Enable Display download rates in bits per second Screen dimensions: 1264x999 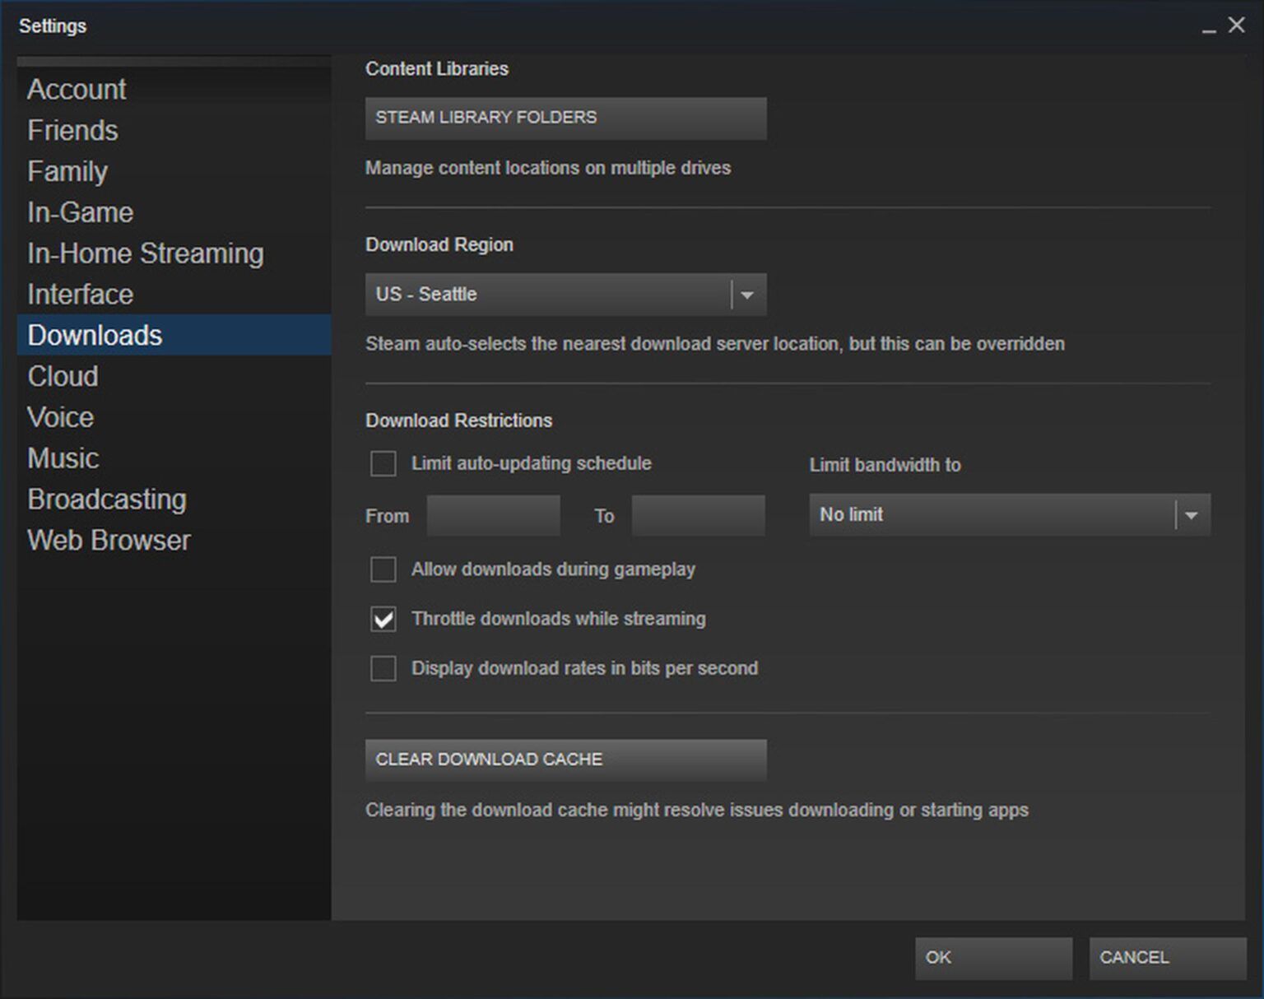pyautogui.click(x=383, y=668)
